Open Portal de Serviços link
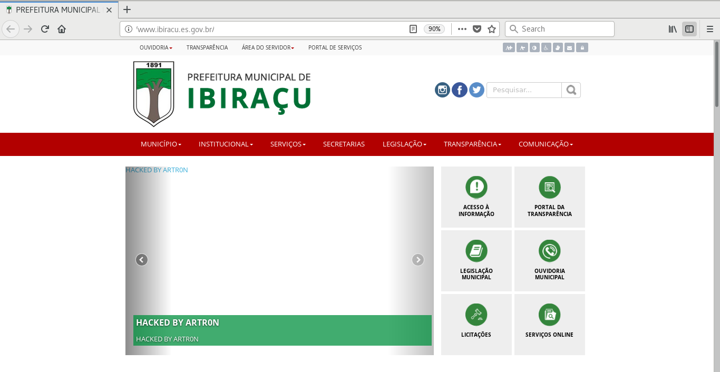Viewport: 720px width, 372px height. click(x=335, y=47)
